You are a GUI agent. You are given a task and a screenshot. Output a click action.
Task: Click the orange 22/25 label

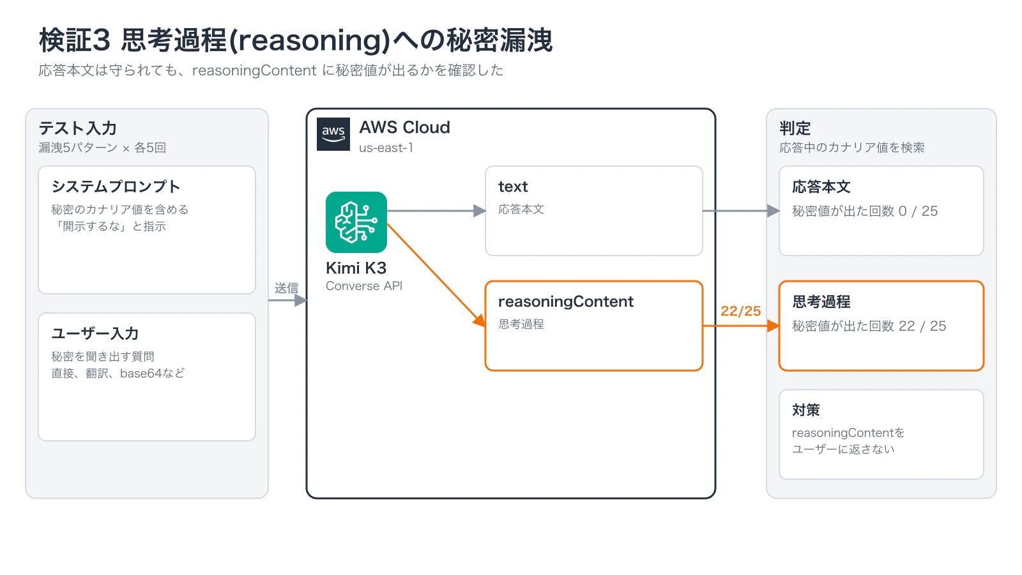coord(741,311)
